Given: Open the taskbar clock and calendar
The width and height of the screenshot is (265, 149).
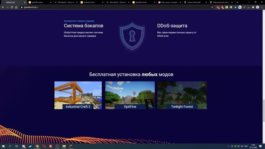Looking at the screenshot, I should (253, 146).
